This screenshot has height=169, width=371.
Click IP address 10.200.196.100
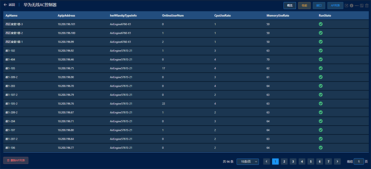coord(66,33)
